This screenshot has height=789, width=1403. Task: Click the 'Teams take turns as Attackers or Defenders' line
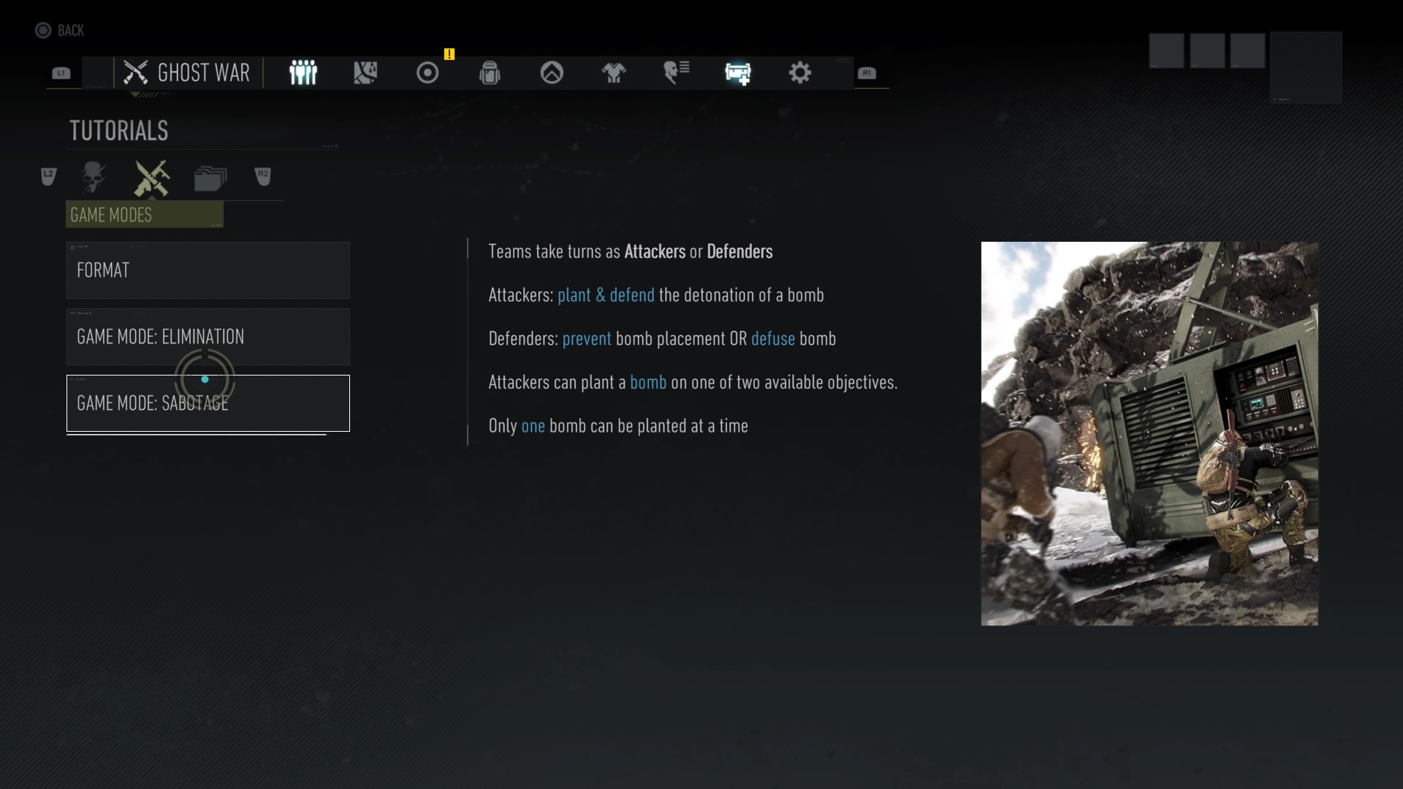coord(631,252)
